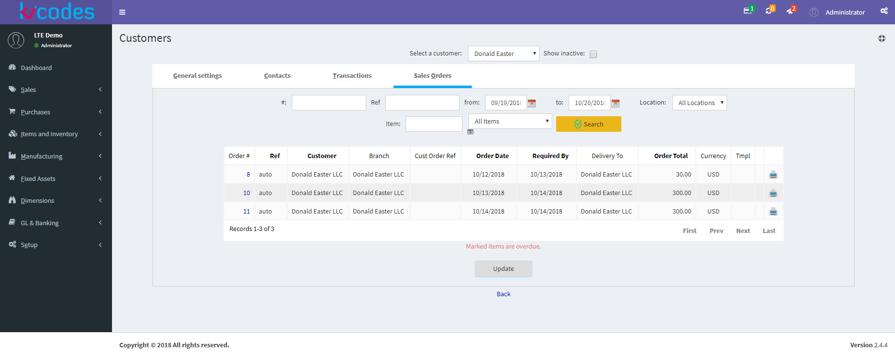Open the All Locations dropdown
This screenshot has height=357, width=895.
(x=699, y=103)
